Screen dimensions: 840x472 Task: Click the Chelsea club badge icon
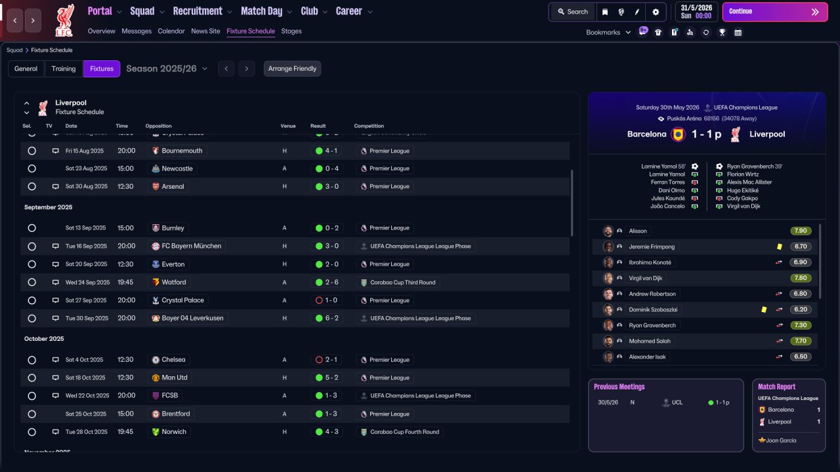click(x=156, y=360)
